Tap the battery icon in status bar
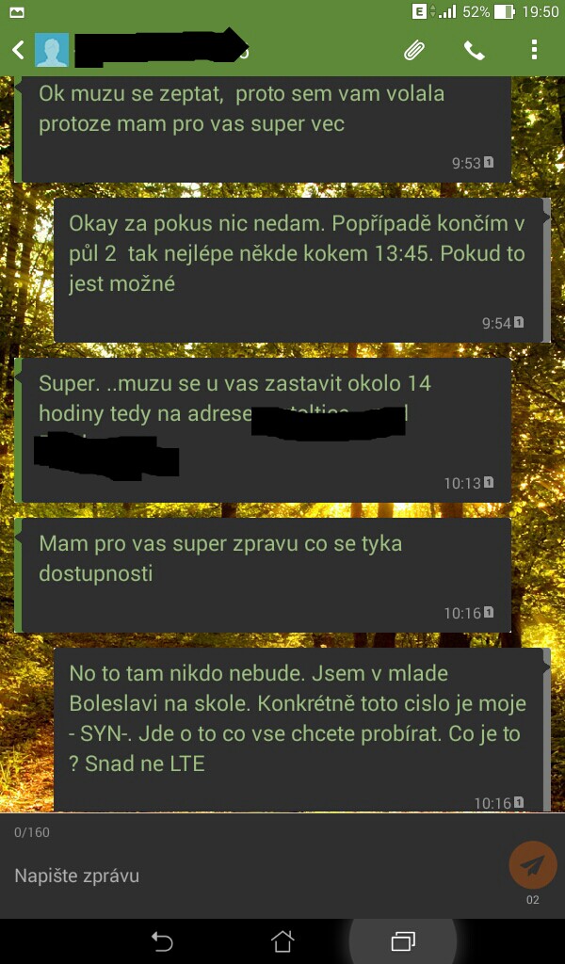Viewport: 565px width, 964px height. [504, 11]
